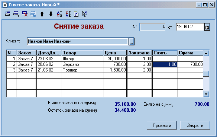Open the description page with question mark
Image resolution: width=217 pixels, height=137 pixels.
(x=76, y=14)
